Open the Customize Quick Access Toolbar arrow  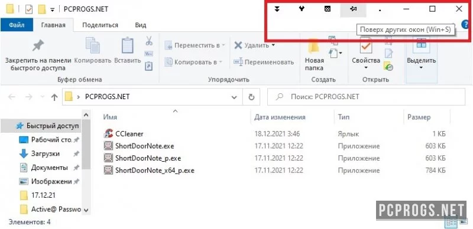tap(52, 9)
